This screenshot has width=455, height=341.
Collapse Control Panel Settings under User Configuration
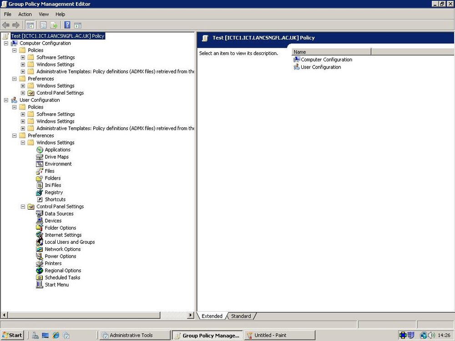[x=23, y=207]
